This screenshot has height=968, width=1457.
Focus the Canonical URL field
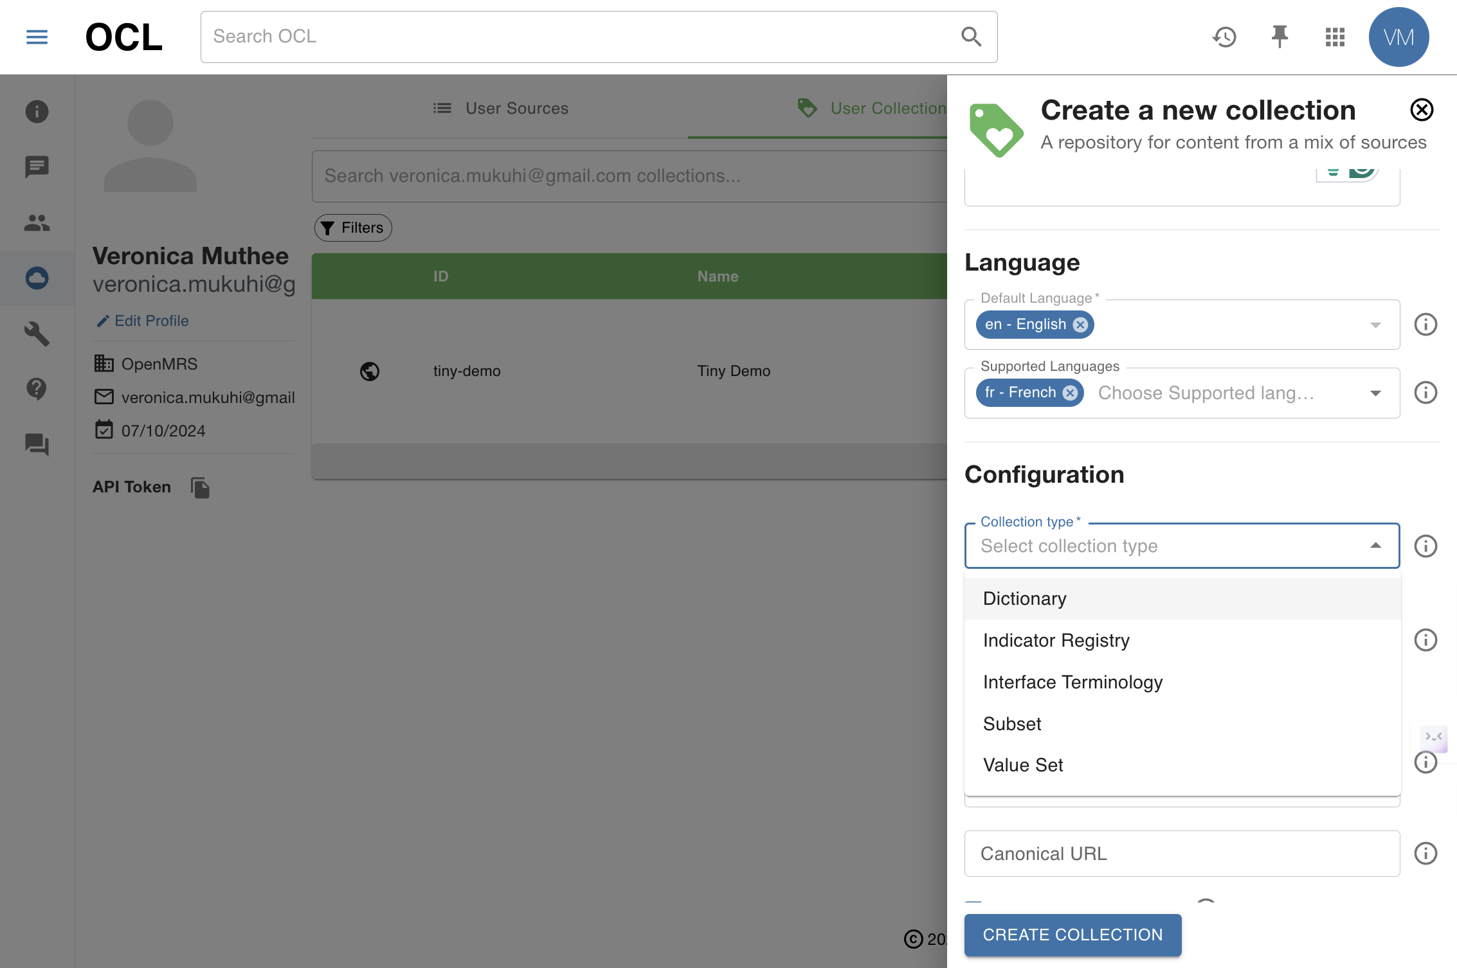click(x=1182, y=854)
